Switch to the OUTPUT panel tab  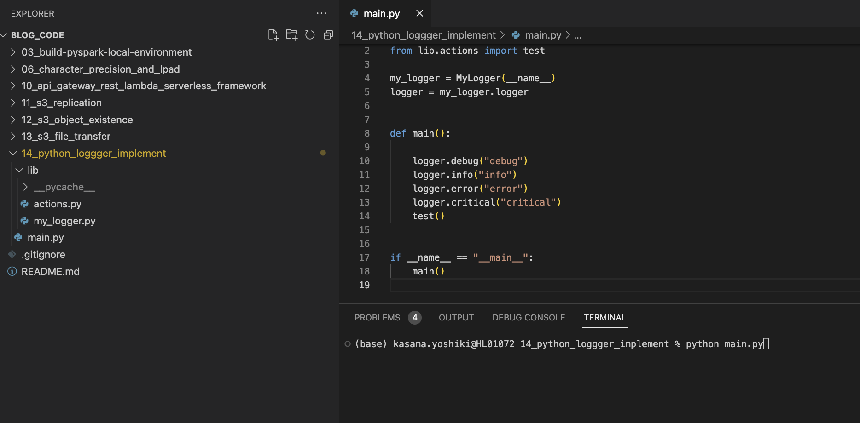(x=456, y=318)
